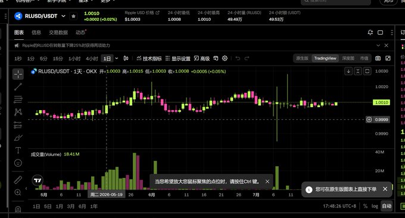
Task: Open 显示设置 display settings
Action: (178, 58)
